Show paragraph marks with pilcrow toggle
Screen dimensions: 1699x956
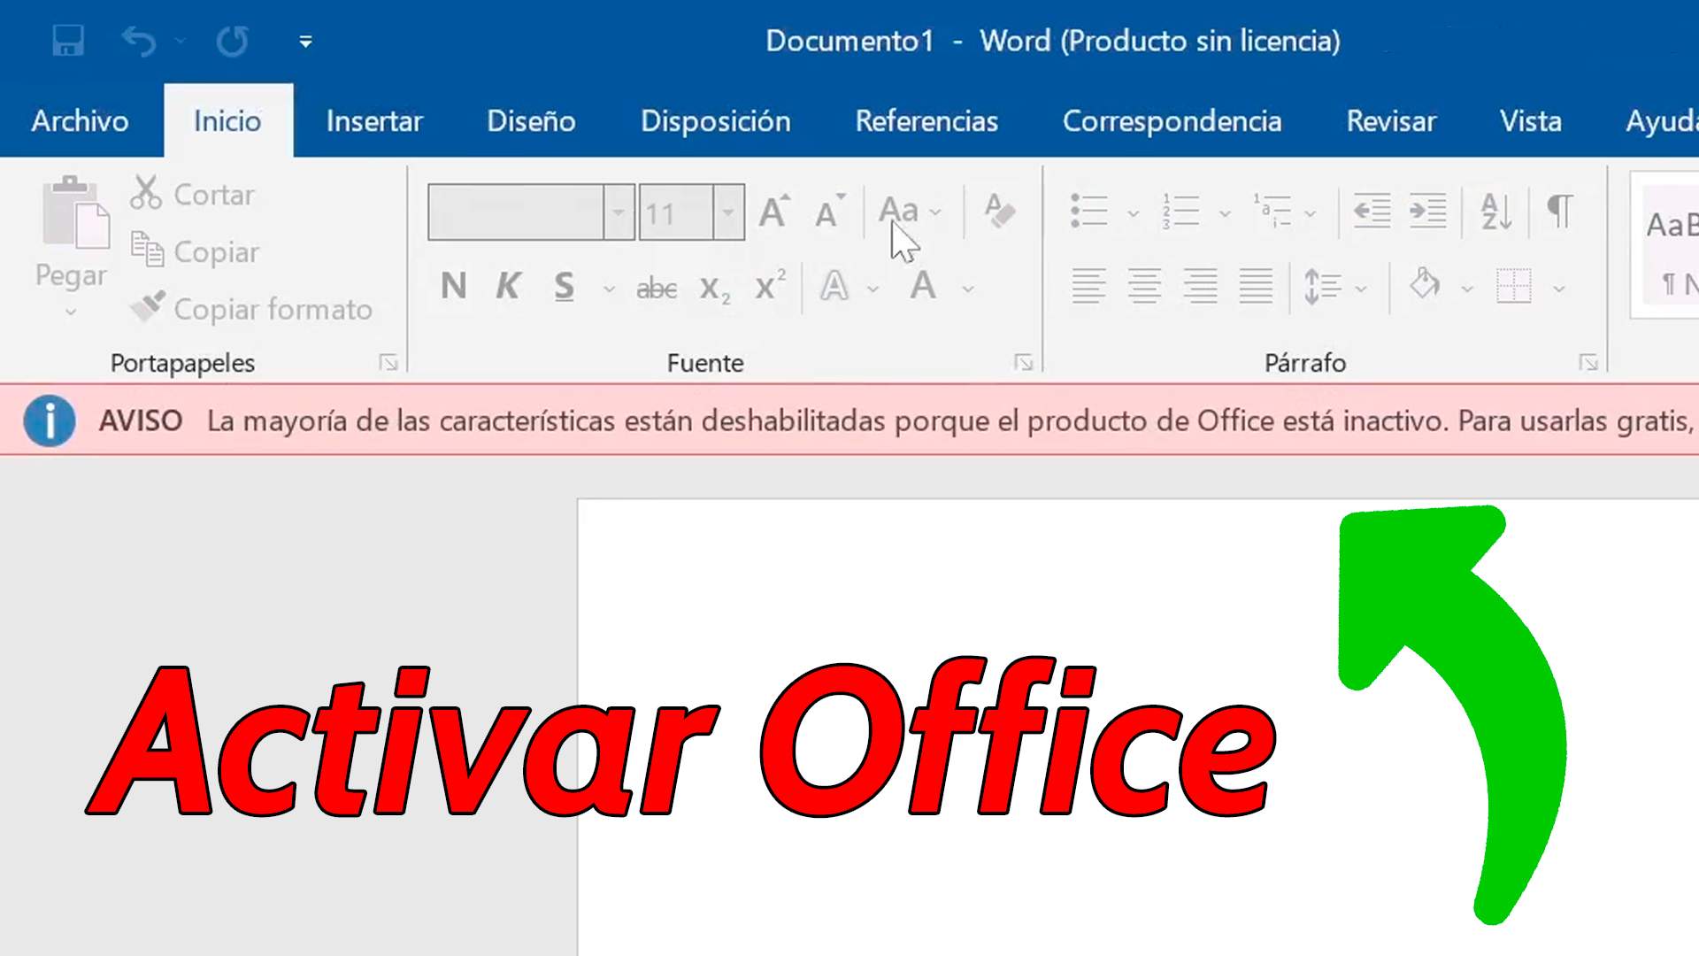pos(1558,211)
